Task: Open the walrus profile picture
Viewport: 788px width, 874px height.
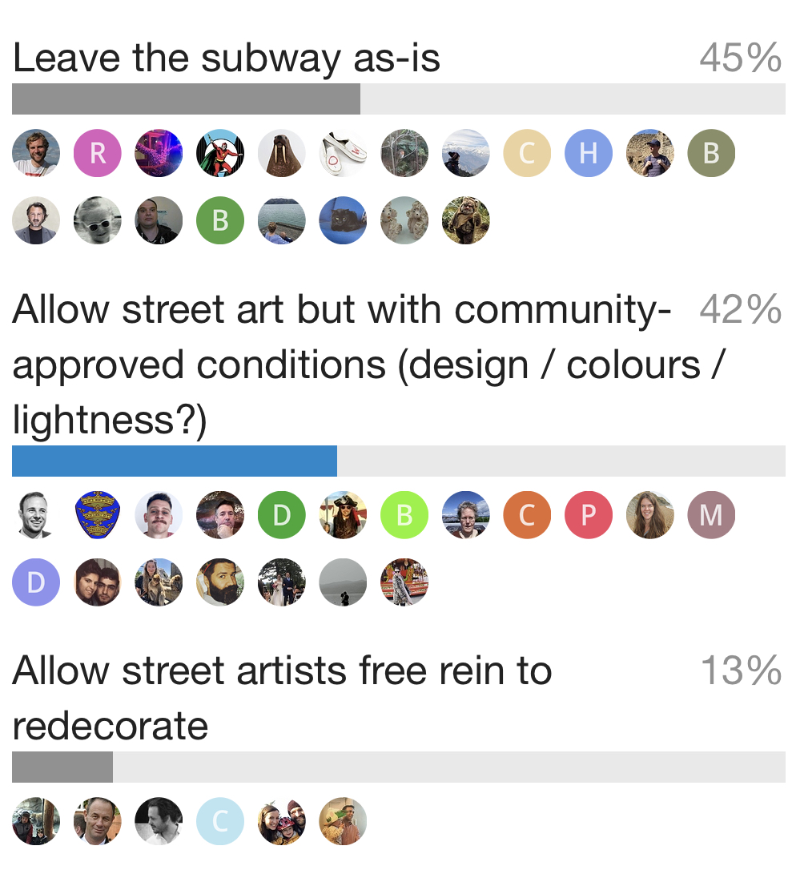Action: [x=282, y=153]
